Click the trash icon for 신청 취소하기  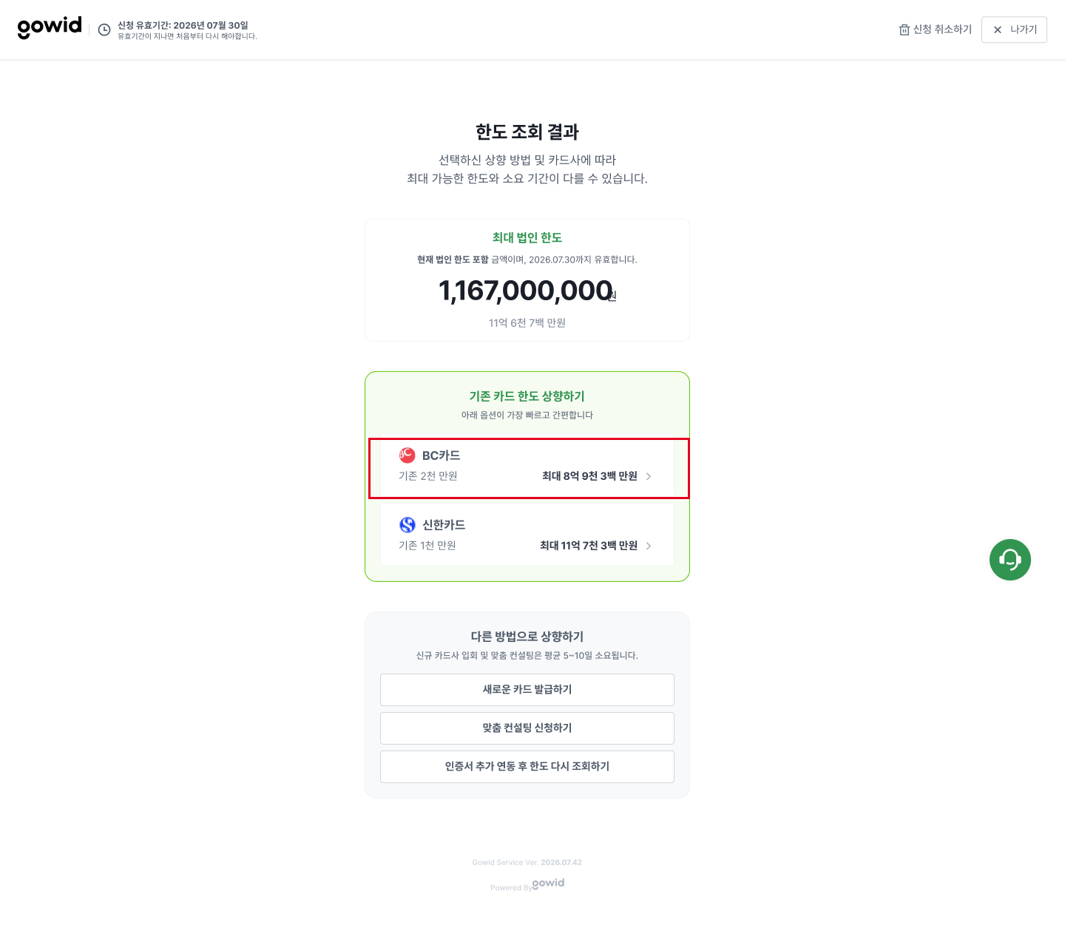coord(904,30)
